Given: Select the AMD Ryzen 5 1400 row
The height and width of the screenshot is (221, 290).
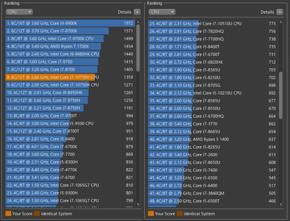Looking at the screenshot, I should coord(213,139).
